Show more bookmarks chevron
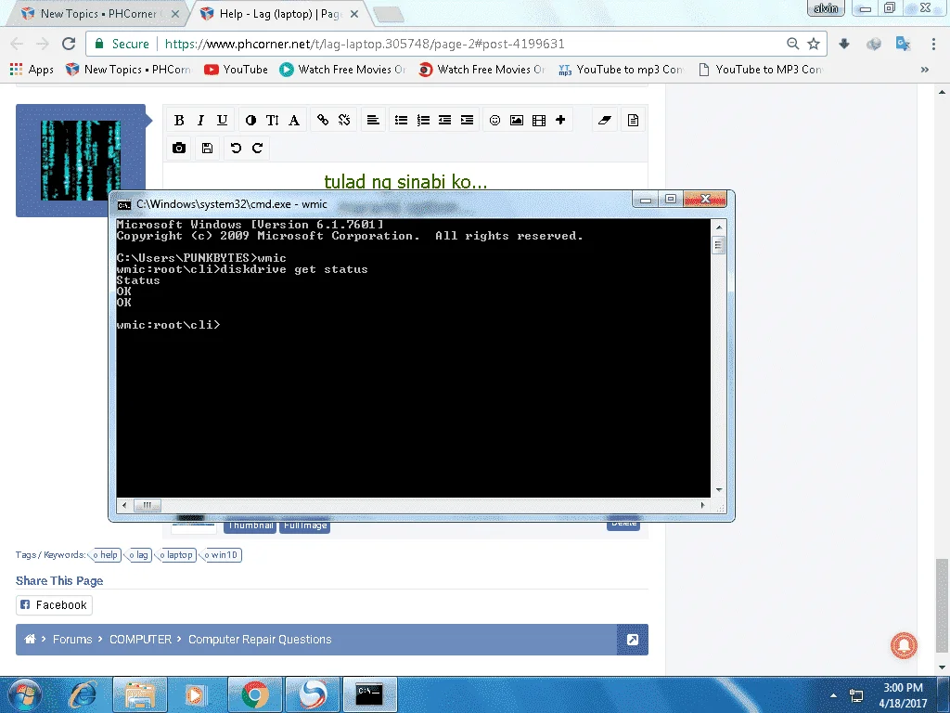 click(925, 70)
